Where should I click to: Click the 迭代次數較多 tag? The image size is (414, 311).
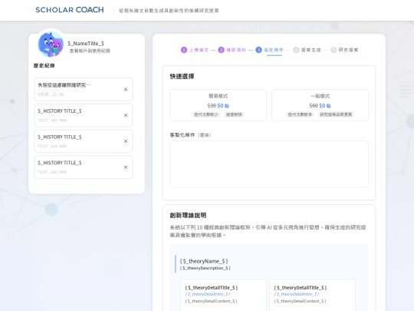[300, 114]
